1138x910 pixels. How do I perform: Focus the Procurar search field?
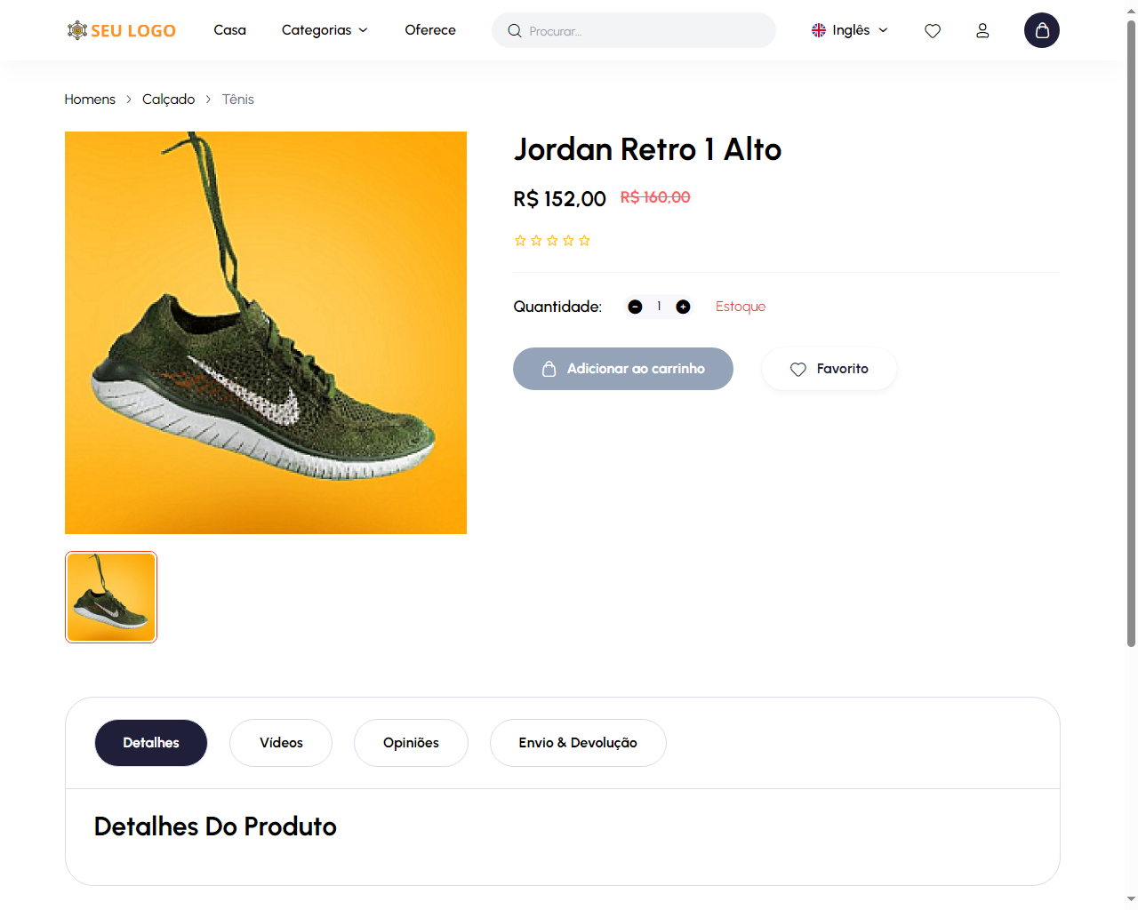645,31
